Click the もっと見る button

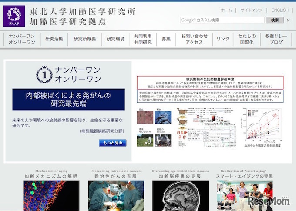[113, 143]
